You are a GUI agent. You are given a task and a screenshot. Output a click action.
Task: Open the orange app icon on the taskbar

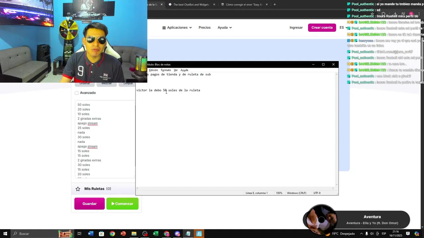click(x=199, y=234)
